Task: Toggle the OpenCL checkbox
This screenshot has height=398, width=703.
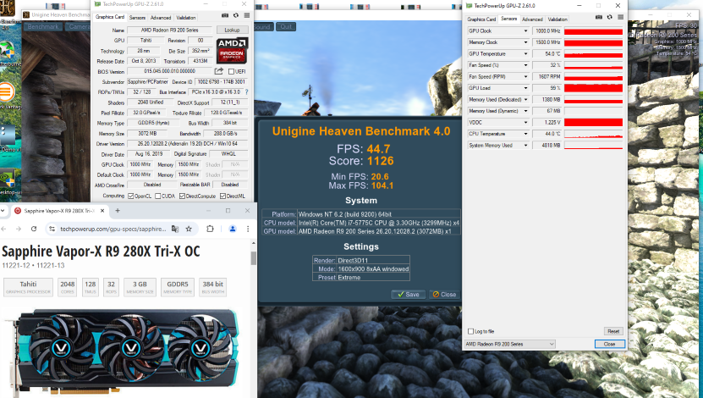Action: (131, 196)
